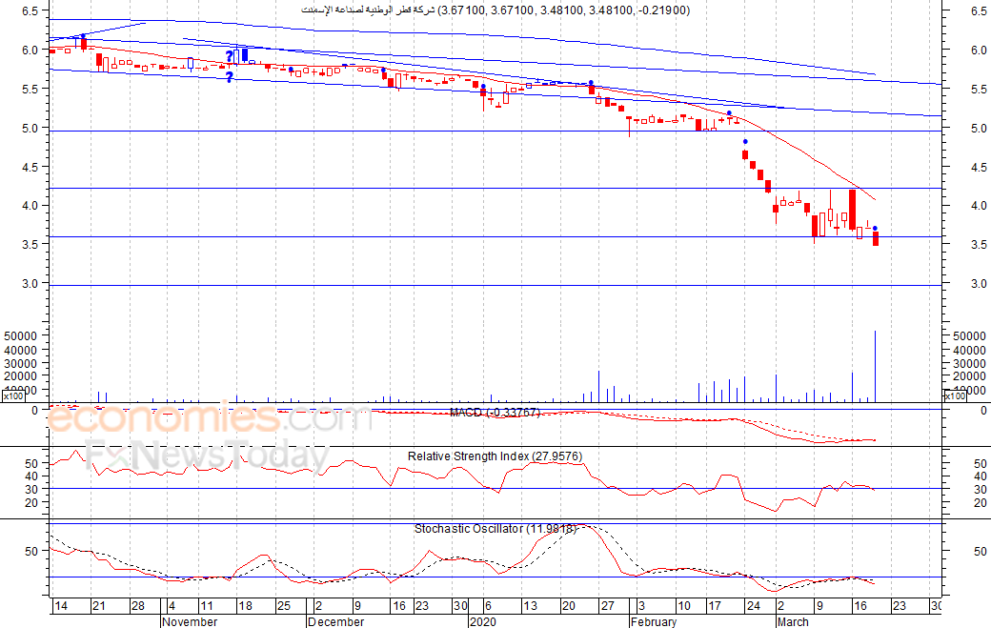Viewport: 991px width, 628px height.
Task: Select the November month label on timeline
Action: point(190,621)
